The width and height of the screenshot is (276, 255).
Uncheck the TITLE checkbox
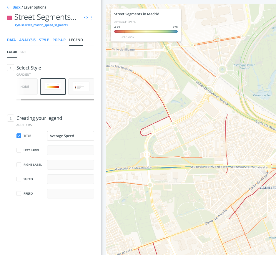[19, 136]
